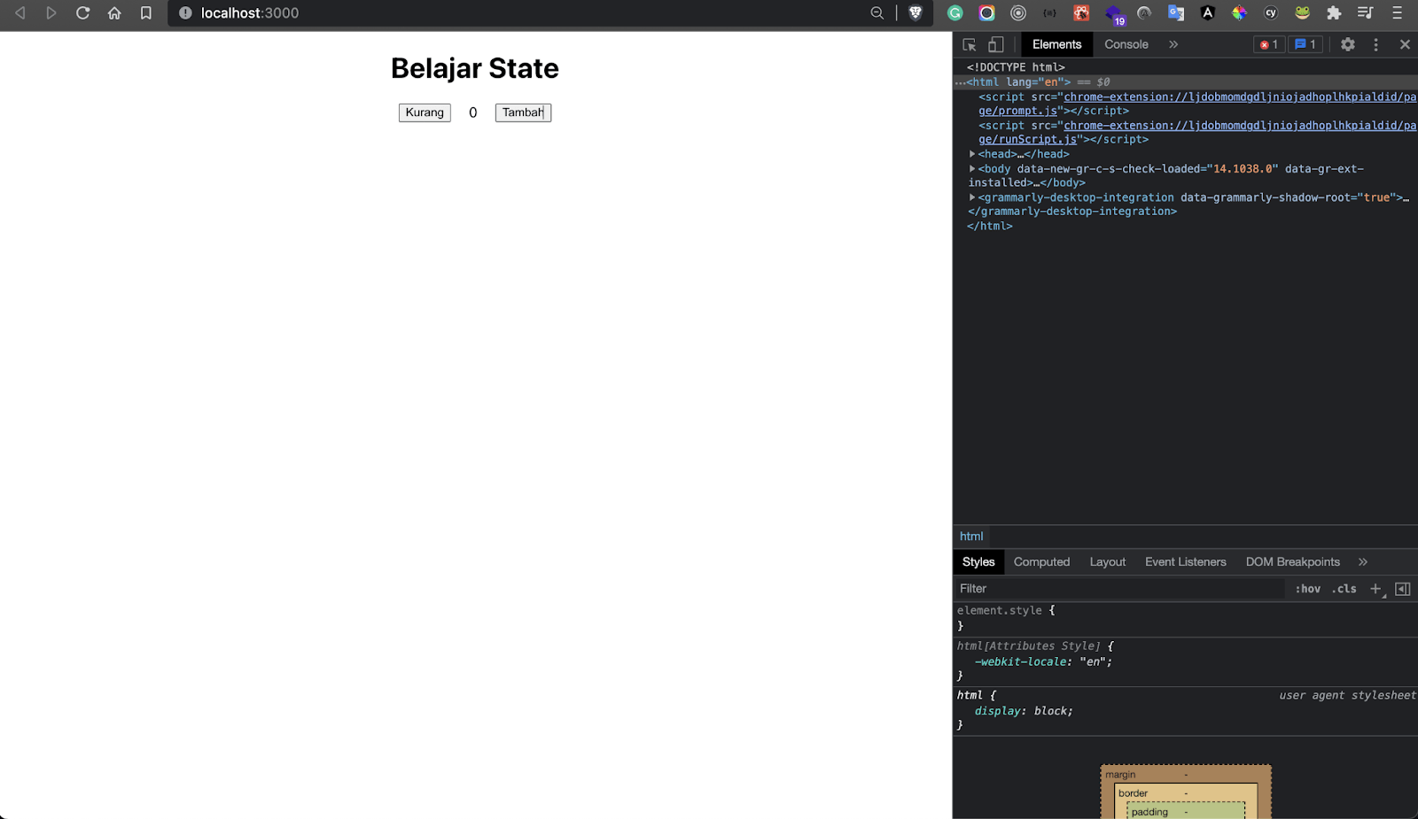1418x819 pixels.
Task: Toggle the .cls element classes panel
Action: pos(1344,589)
